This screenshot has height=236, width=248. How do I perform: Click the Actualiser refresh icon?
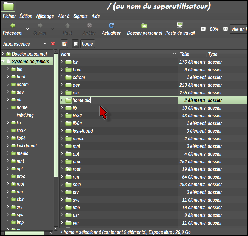click(111, 26)
